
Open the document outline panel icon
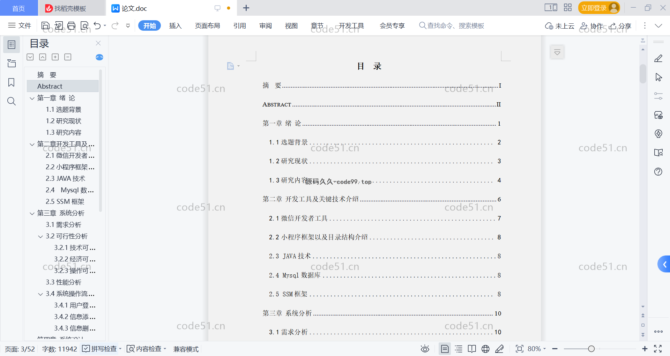12,45
